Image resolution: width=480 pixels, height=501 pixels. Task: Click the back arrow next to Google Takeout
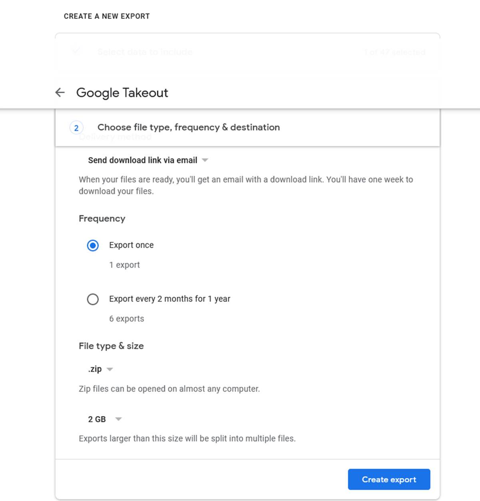click(60, 93)
